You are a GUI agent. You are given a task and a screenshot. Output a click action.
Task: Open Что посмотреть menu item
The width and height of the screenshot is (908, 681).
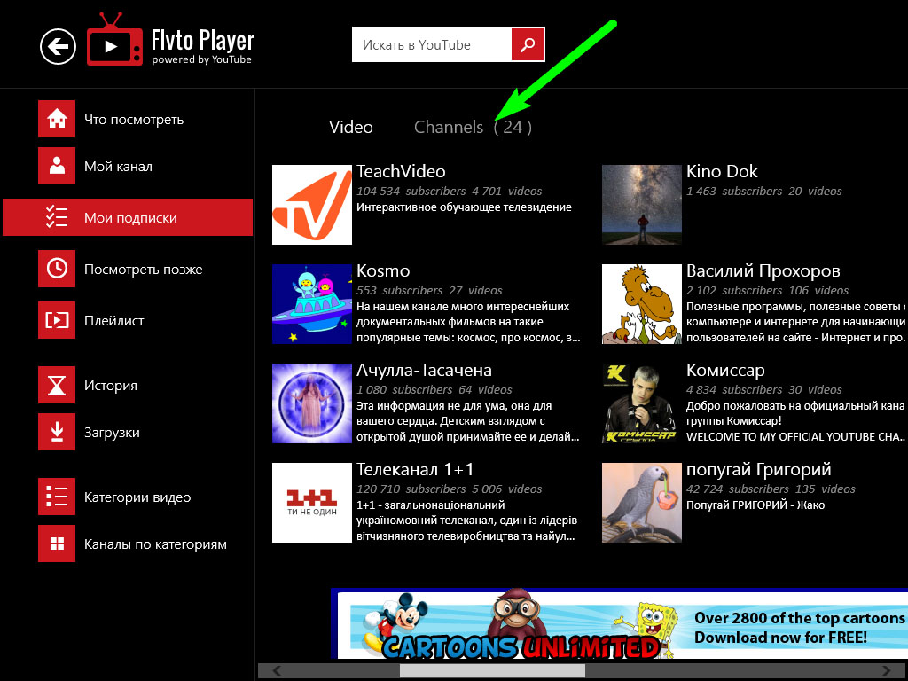134,120
